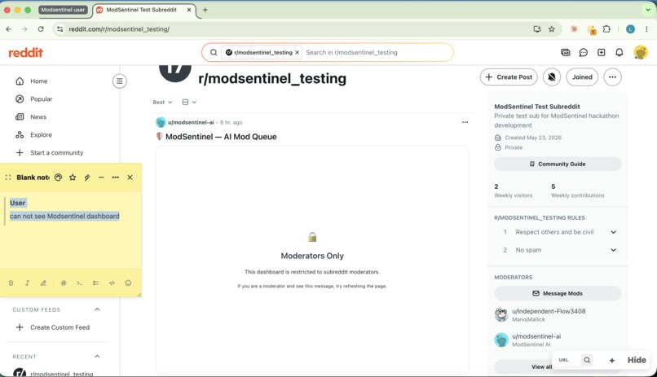The image size is (657, 377).
Task: Open u/modsentinel-ai in the moderators list
Action: click(536, 336)
